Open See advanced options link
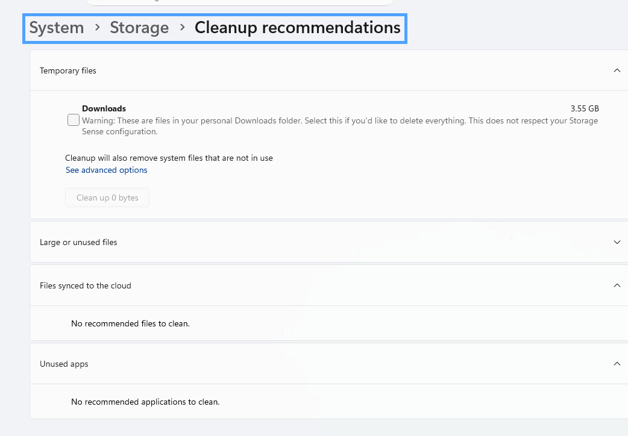The width and height of the screenshot is (628, 436). (106, 170)
